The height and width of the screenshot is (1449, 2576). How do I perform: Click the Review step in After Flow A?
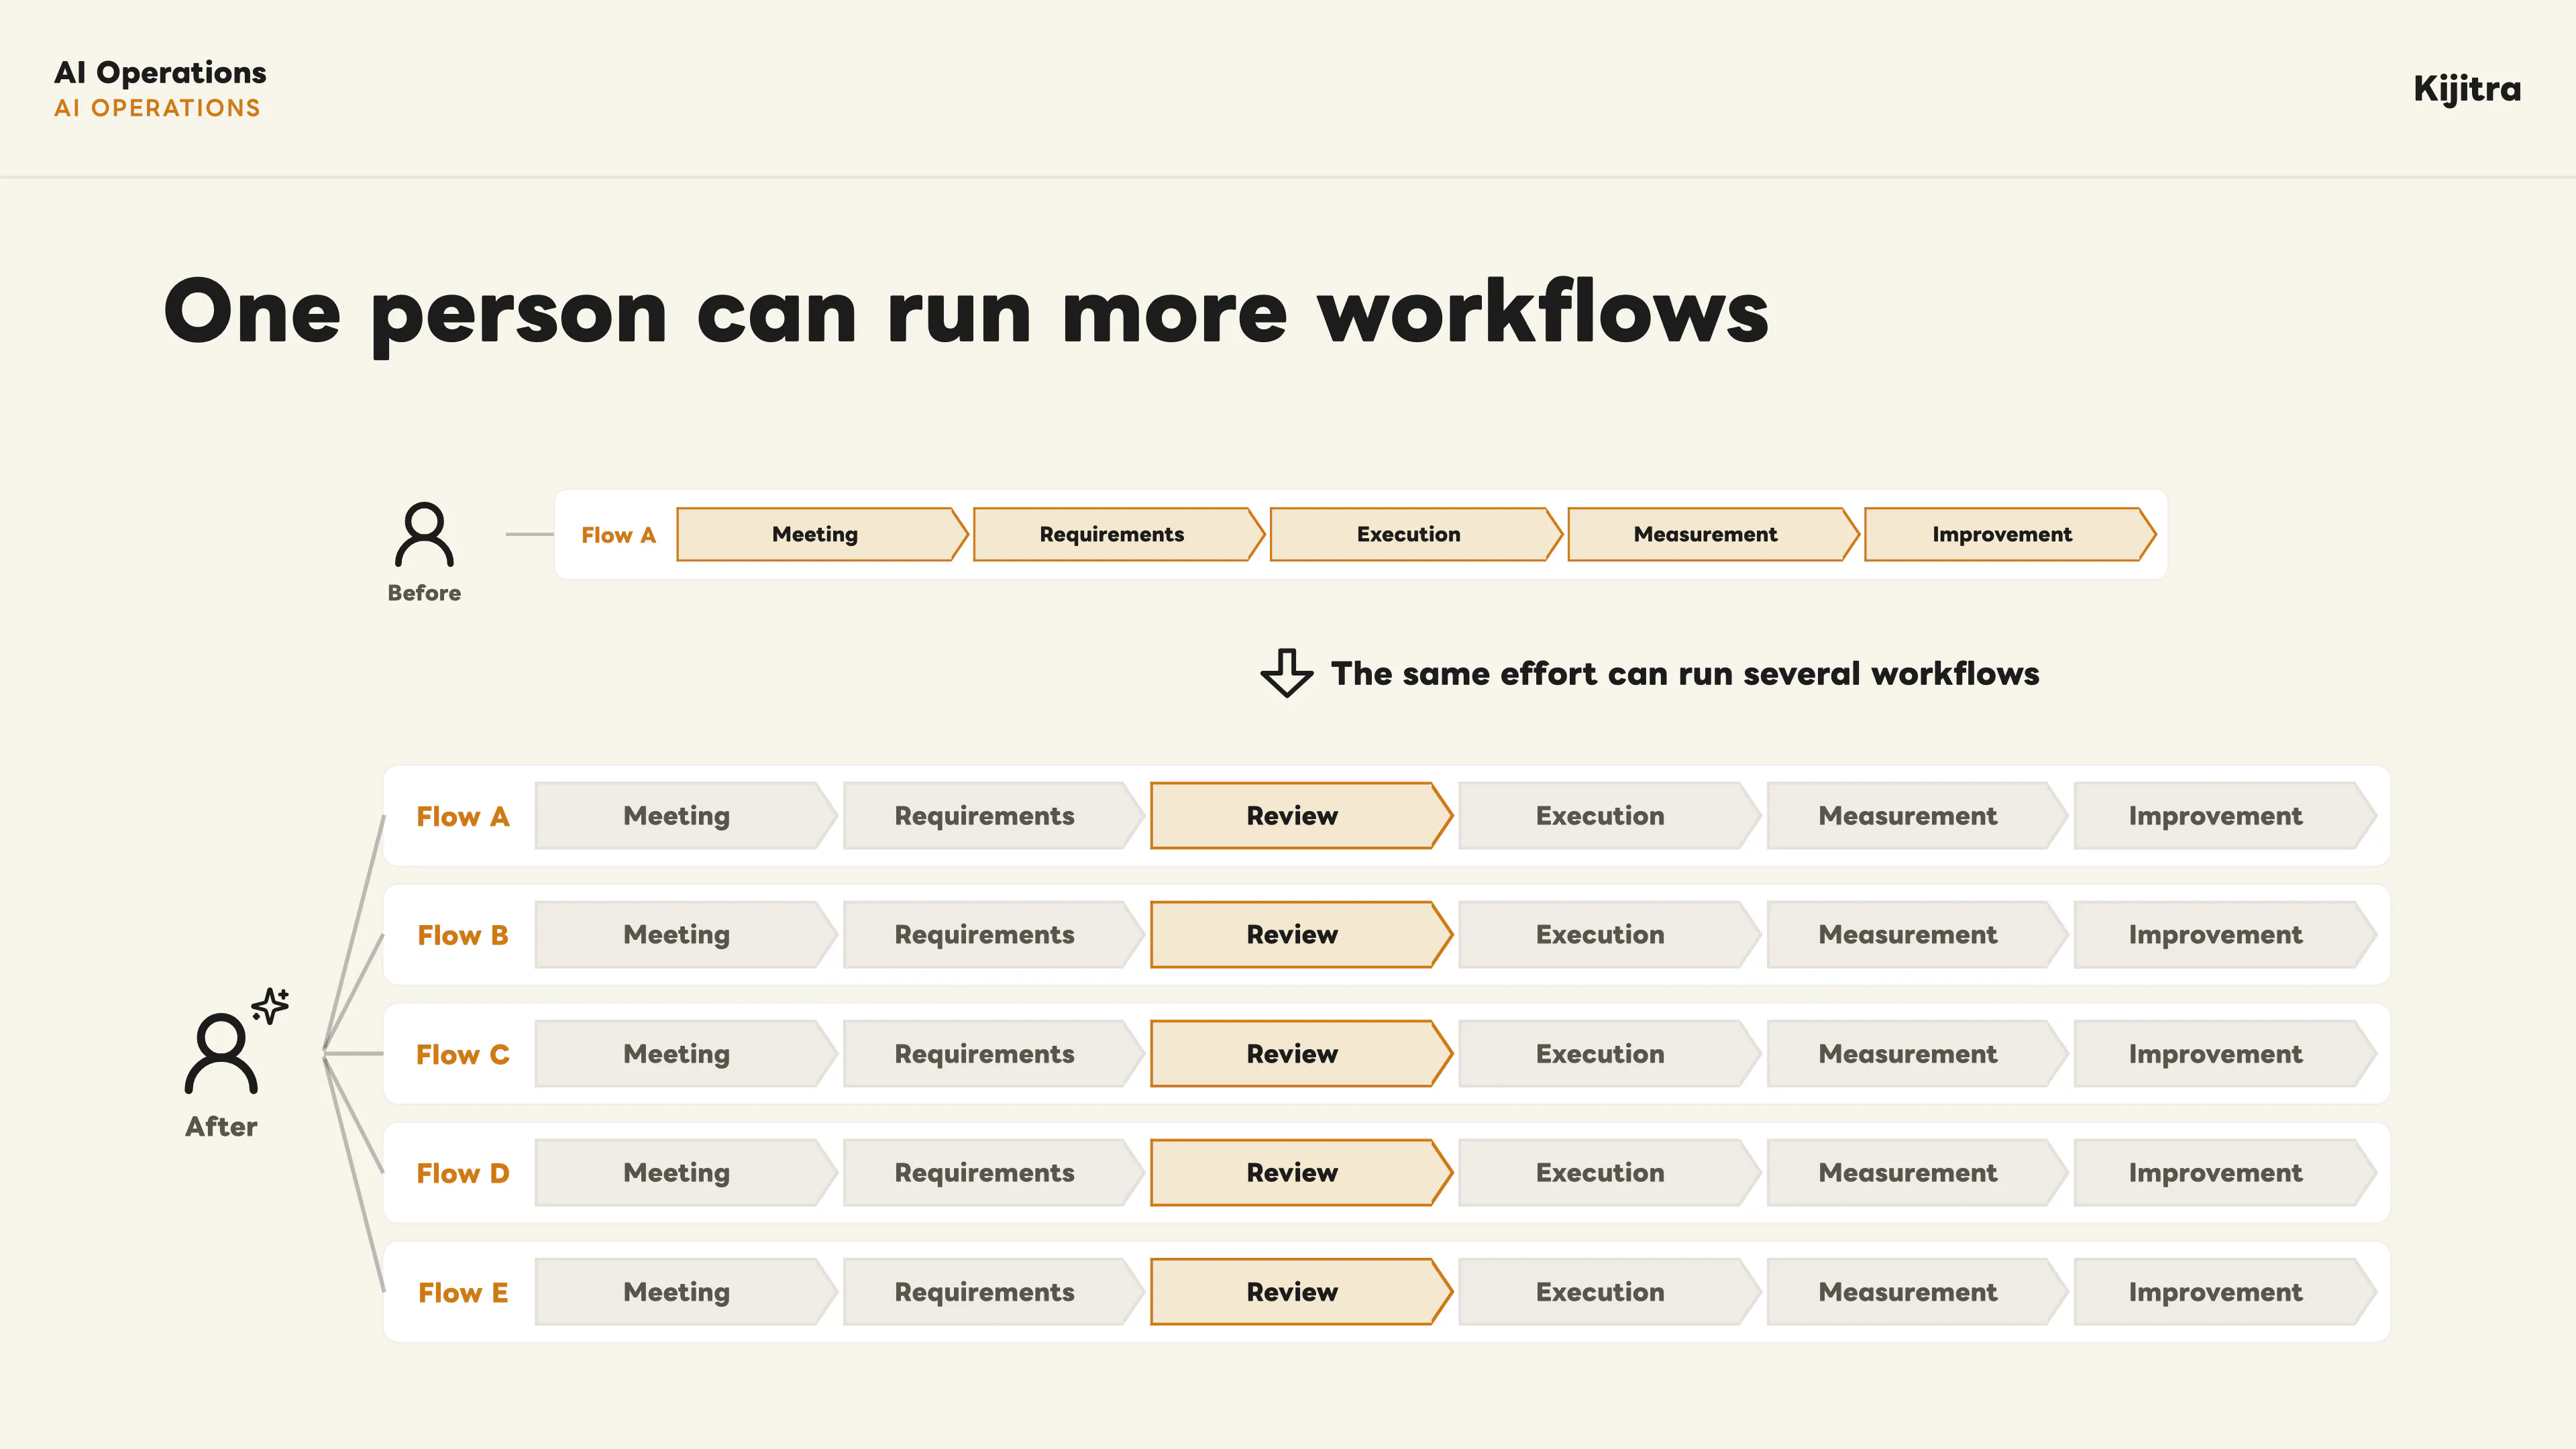coord(1301,816)
